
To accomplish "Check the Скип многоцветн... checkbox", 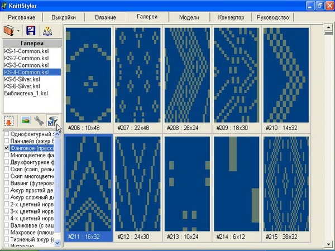I will pos(7,176).
